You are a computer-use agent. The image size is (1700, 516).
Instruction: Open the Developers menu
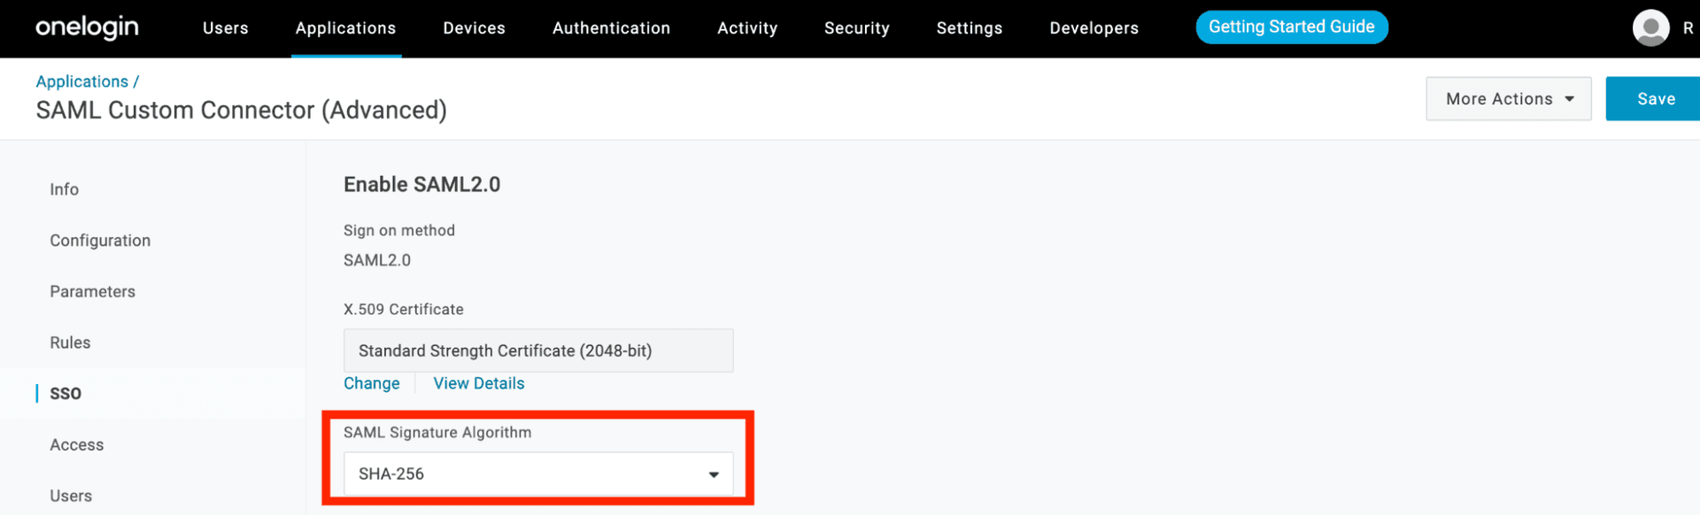coord(1093,28)
